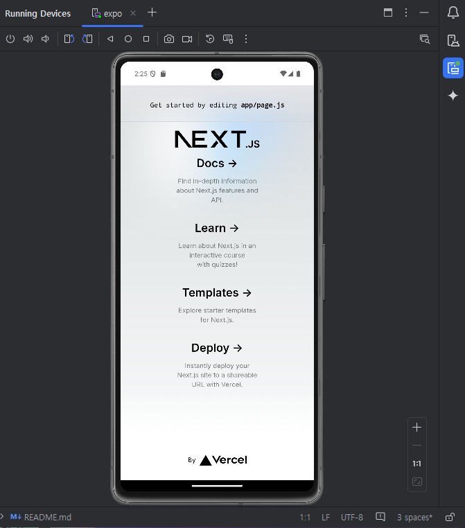Zoom out the emulator view
The height and width of the screenshot is (528, 465).
click(417, 446)
